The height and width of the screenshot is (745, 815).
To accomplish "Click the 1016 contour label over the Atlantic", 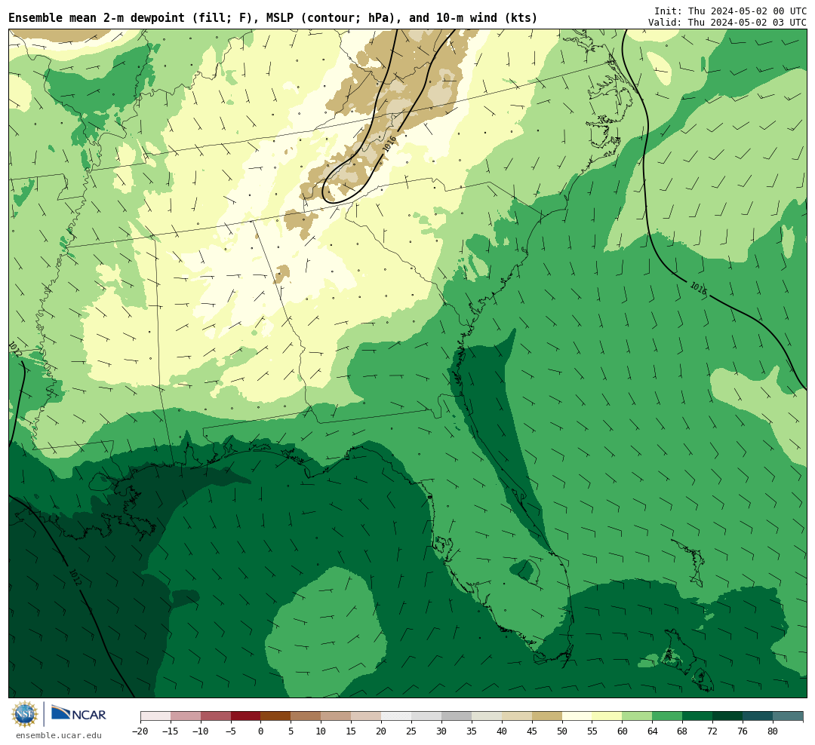I will 699,288.
